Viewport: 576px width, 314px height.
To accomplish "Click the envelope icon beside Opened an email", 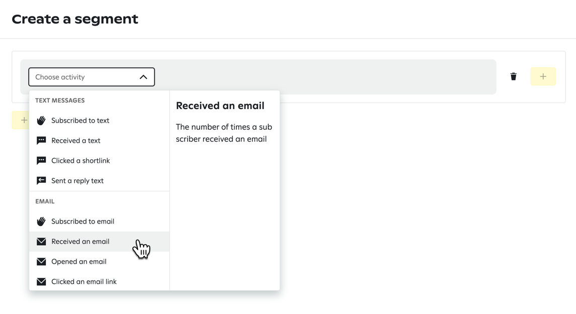I will tap(41, 261).
